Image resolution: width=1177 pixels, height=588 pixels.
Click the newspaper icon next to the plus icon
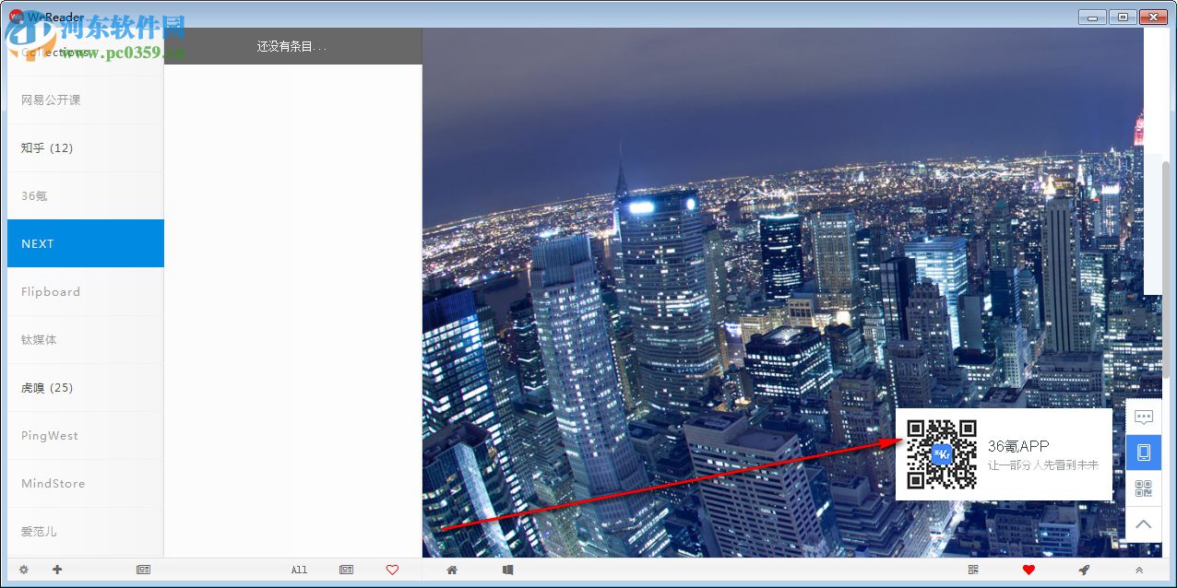(x=143, y=570)
